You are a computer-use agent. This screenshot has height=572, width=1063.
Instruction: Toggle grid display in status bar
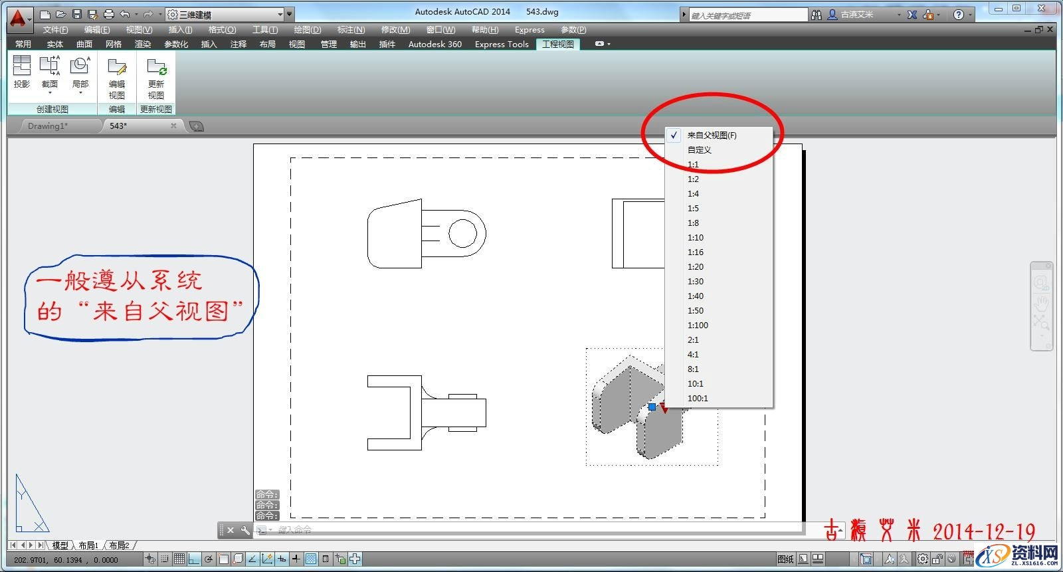[x=179, y=559]
